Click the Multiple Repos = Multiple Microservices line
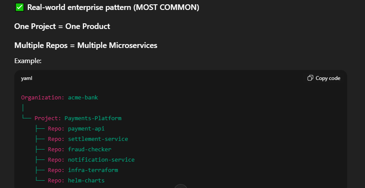This screenshot has width=365, height=188. (x=85, y=45)
